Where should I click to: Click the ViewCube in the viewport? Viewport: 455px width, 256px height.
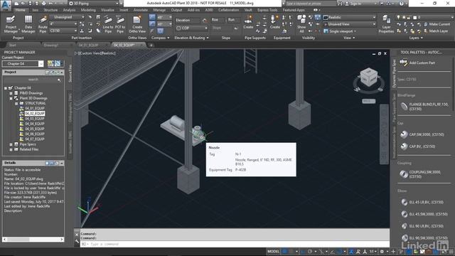369,78
